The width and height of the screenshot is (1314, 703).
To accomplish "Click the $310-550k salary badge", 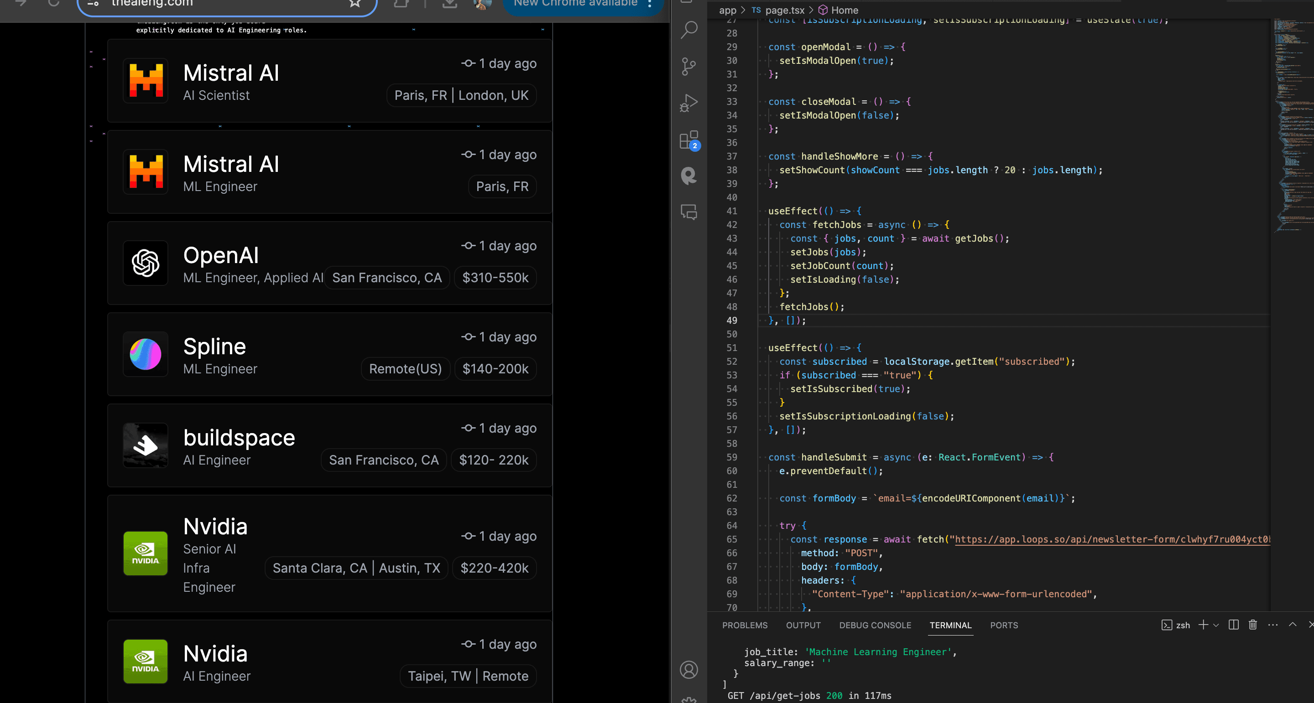I will click(x=495, y=278).
